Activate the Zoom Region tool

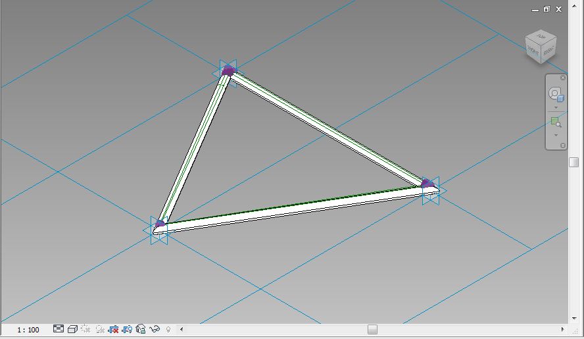coord(556,122)
